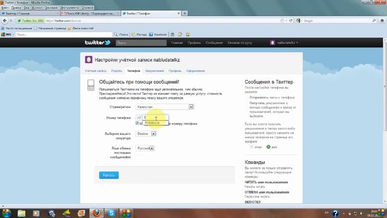Open the AVG logo dropdown arrow
This screenshot has height=218, width=387.
[x=13, y=35]
